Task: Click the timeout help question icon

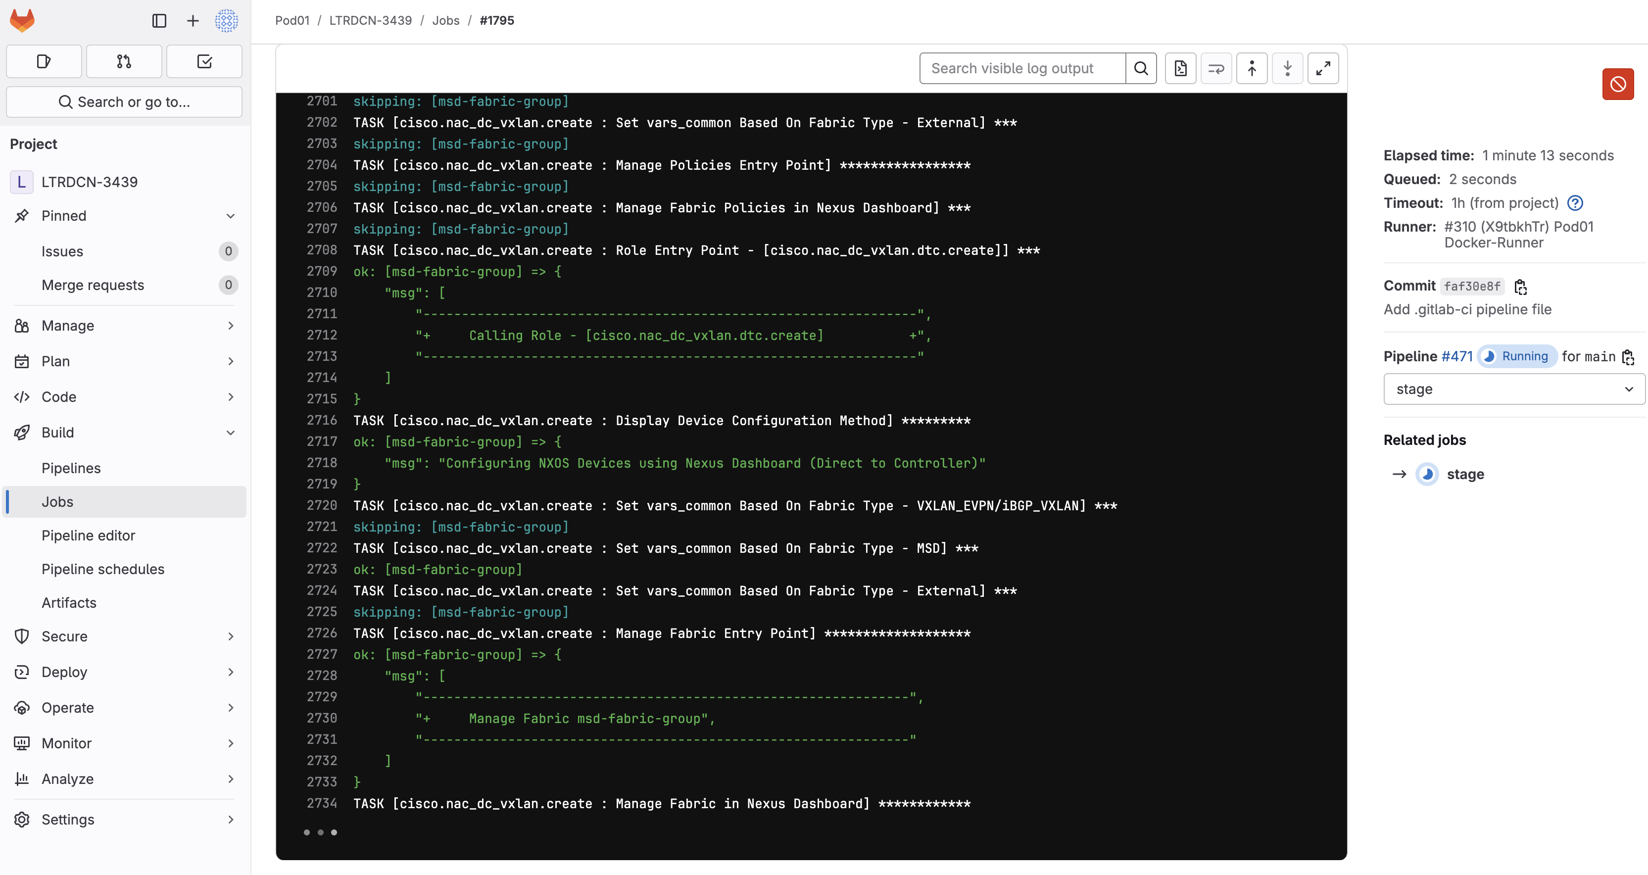Action: coord(1574,203)
